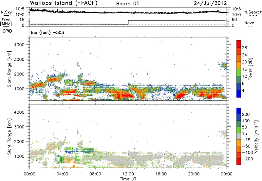Click the 'Beam 05' label
This screenshot has height=181, width=262.
(x=128, y=4)
